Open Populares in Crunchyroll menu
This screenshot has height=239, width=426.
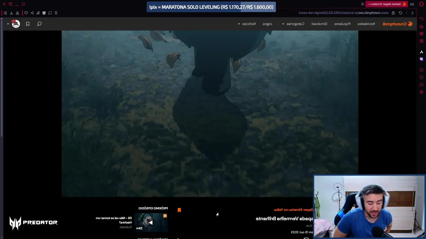(x=342, y=24)
